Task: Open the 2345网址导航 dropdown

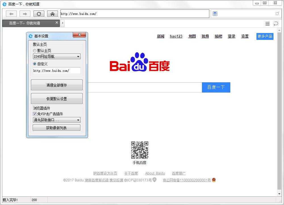Action: [x=57, y=56]
